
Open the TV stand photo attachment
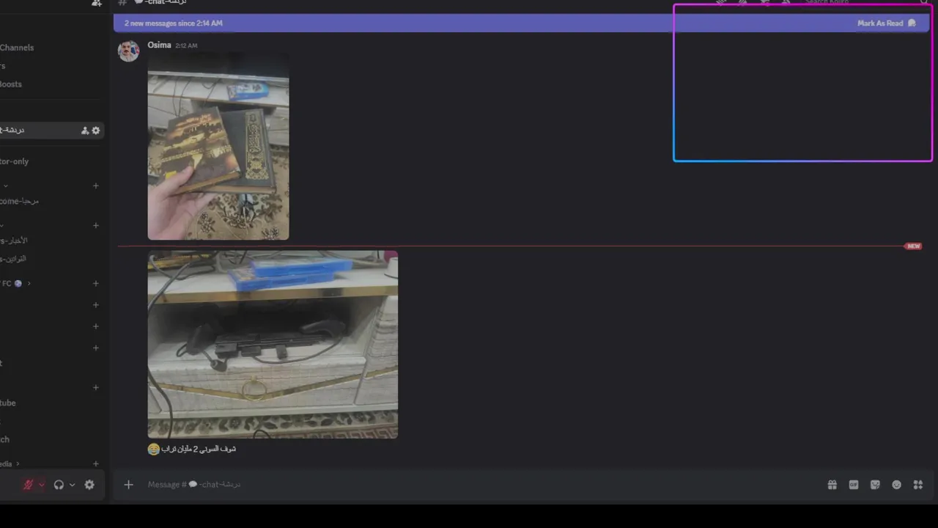tap(273, 345)
